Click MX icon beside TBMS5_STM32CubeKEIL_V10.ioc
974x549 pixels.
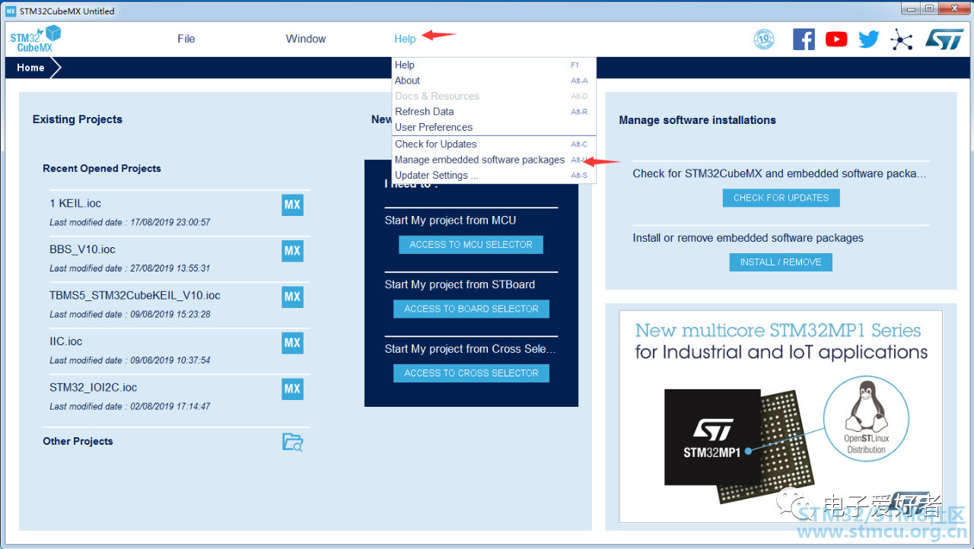(292, 297)
